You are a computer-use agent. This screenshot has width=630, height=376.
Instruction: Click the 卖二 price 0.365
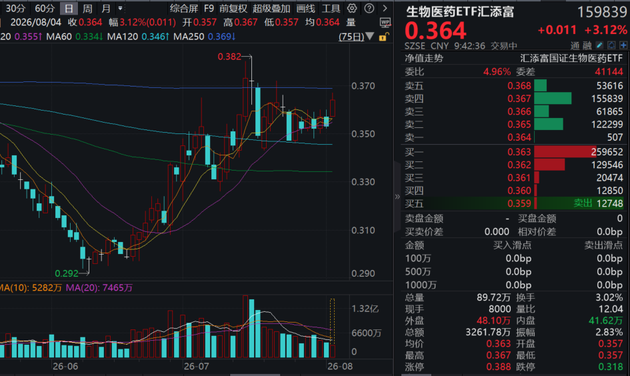tap(519, 124)
